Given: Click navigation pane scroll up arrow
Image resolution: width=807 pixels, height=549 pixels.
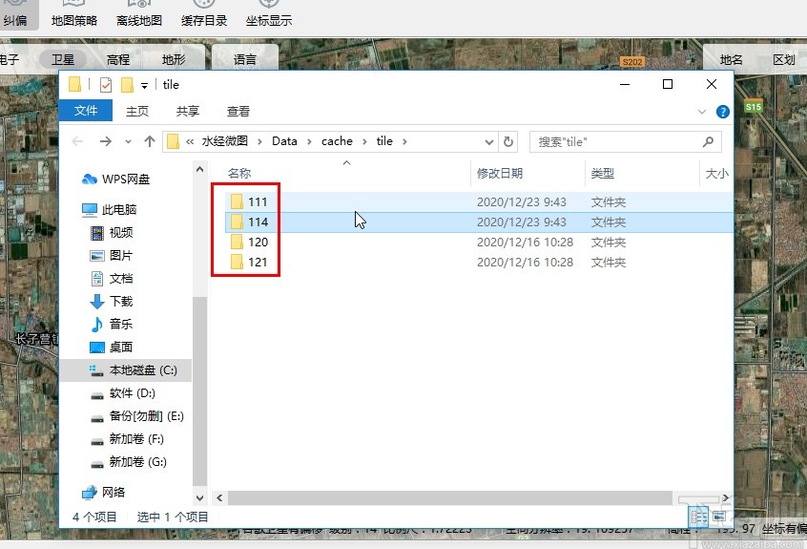Looking at the screenshot, I should coord(200,169).
